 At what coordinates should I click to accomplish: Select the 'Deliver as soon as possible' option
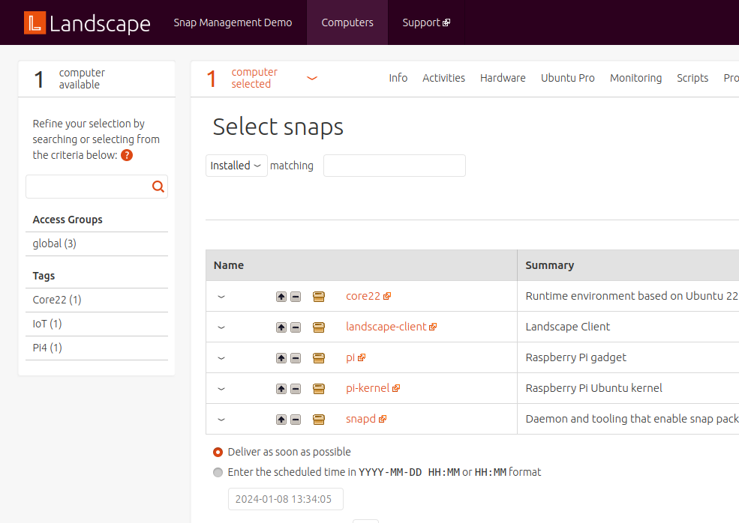(x=217, y=452)
